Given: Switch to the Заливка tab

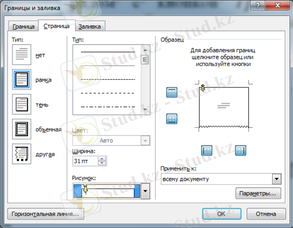Looking at the screenshot, I should [90, 27].
